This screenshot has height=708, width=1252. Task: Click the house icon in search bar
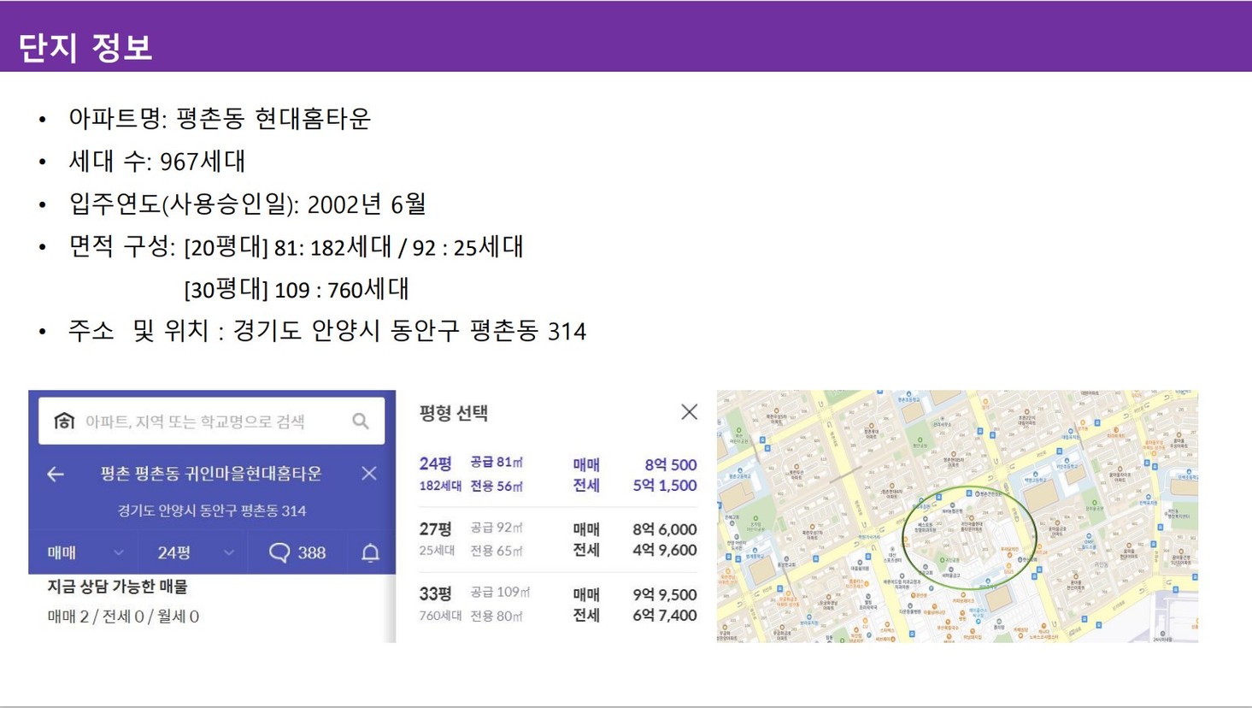pos(64,421)
